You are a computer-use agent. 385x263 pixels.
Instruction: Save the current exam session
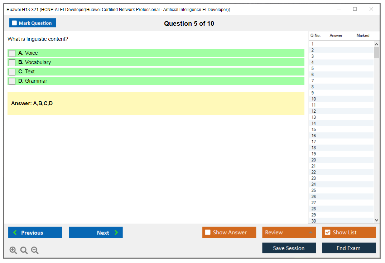(x=289, y=248)
